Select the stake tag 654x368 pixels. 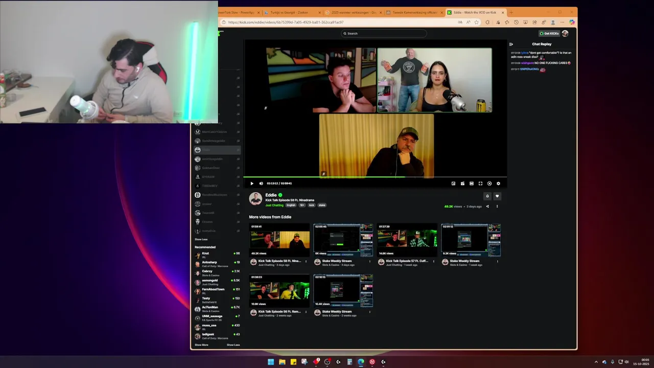[322, 205]
